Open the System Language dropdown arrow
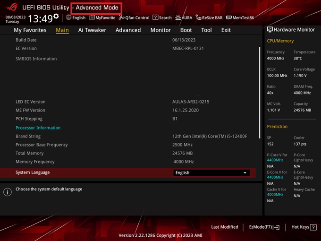Viewport: 321px width, 241px height. (x=245, y=173)
